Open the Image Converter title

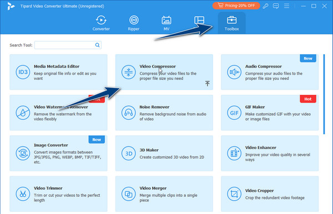coord(51,145)
